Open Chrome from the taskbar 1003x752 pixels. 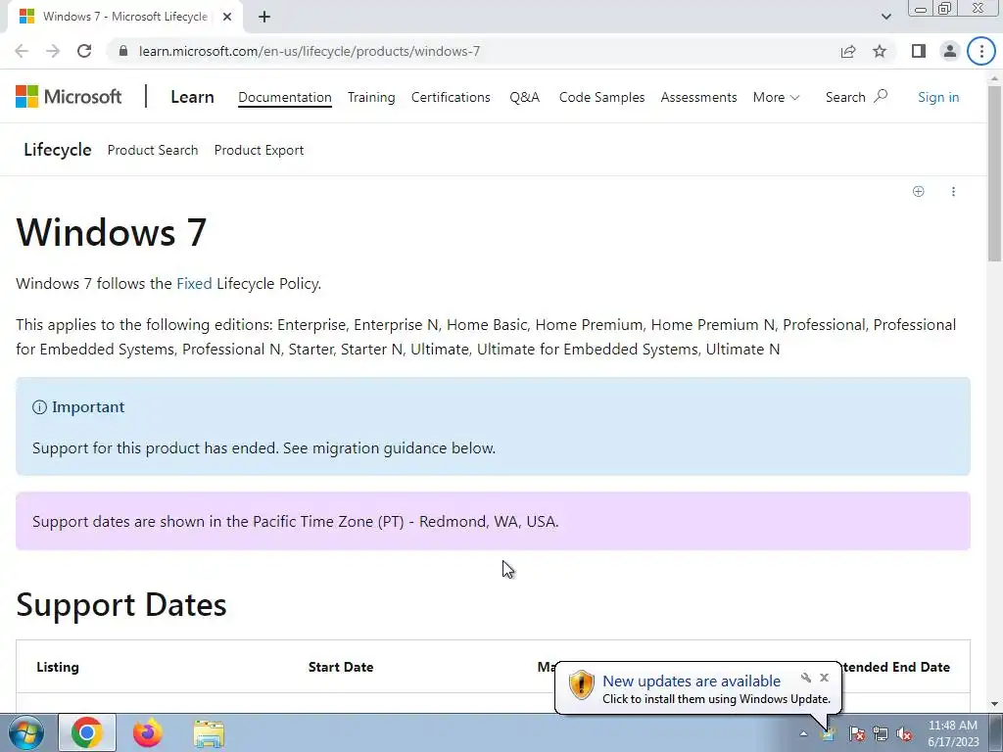(87, 732)
